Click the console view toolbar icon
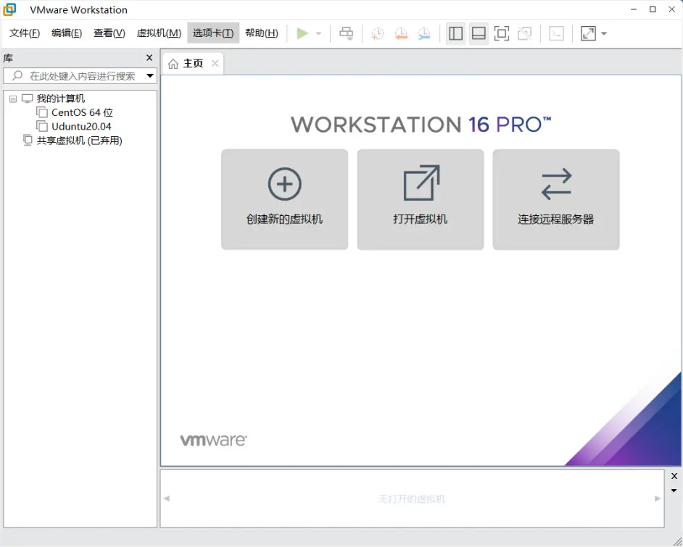This screenshot has width=683, height=547. point(556,33)
